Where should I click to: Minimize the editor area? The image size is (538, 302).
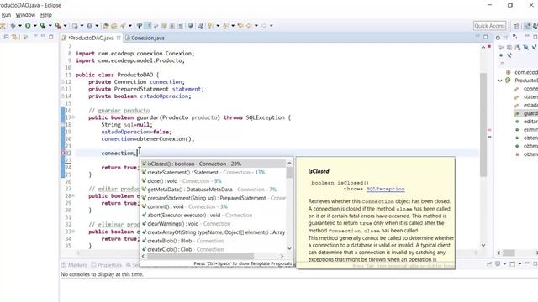(477, 36)
